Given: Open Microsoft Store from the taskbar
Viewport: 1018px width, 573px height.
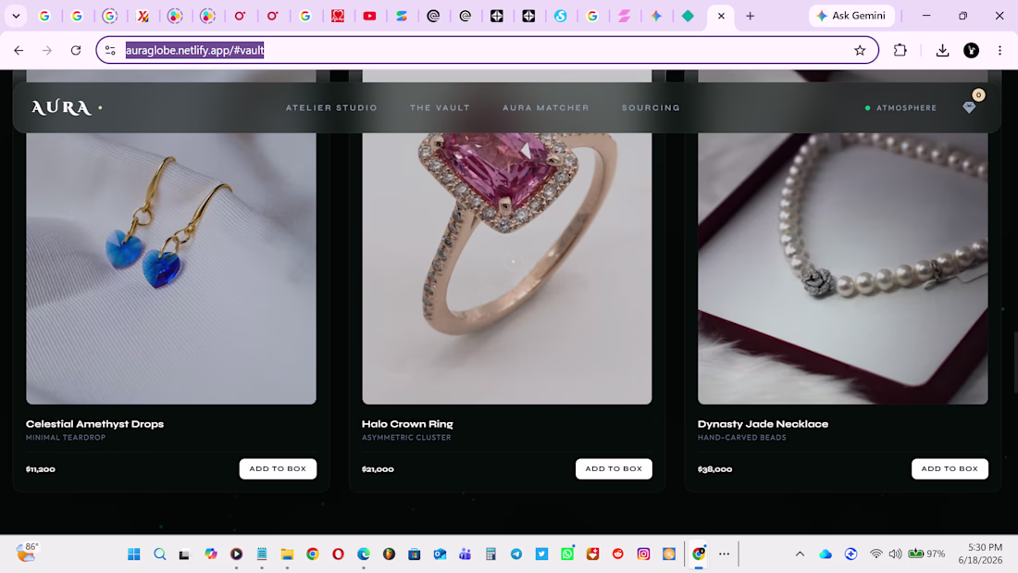Looking at the screenshot, I should (x=415, y=554).
